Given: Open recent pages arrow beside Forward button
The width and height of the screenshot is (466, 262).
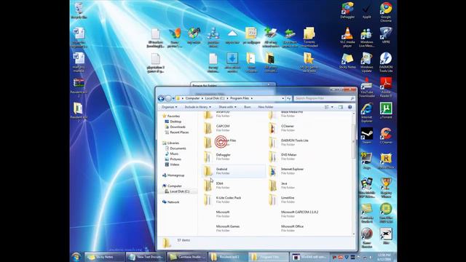Looking at the screenshot, I should point(173,98).
